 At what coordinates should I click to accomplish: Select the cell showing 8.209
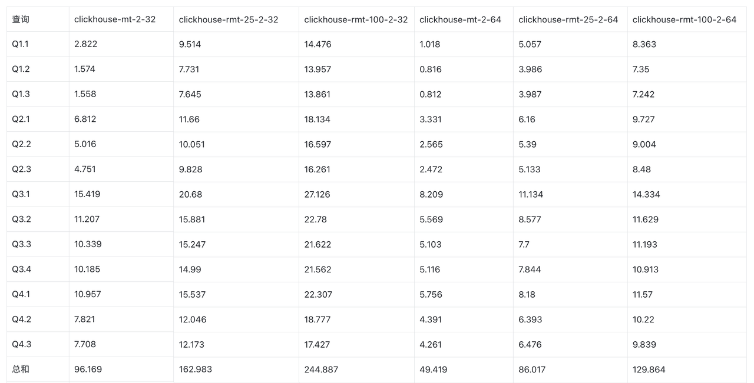pos(431,194)
